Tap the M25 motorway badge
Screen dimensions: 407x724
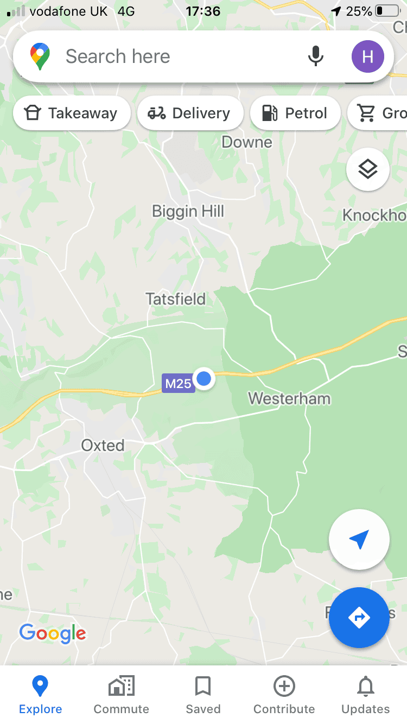pyautogui.click(x=179, y=384)
